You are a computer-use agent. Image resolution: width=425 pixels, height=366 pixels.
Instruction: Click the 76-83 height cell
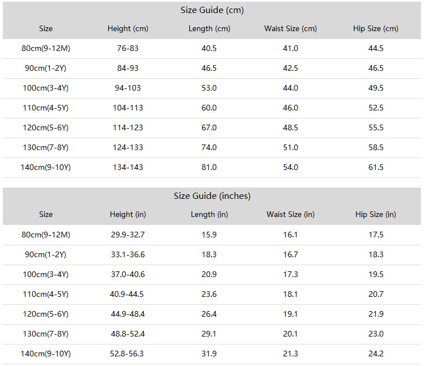[x=128, y=48]
